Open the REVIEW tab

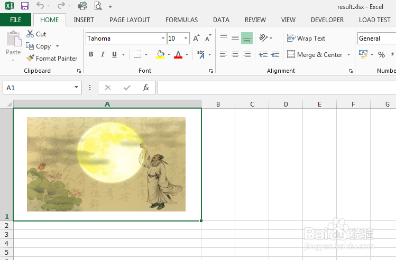tap(255, 20)
